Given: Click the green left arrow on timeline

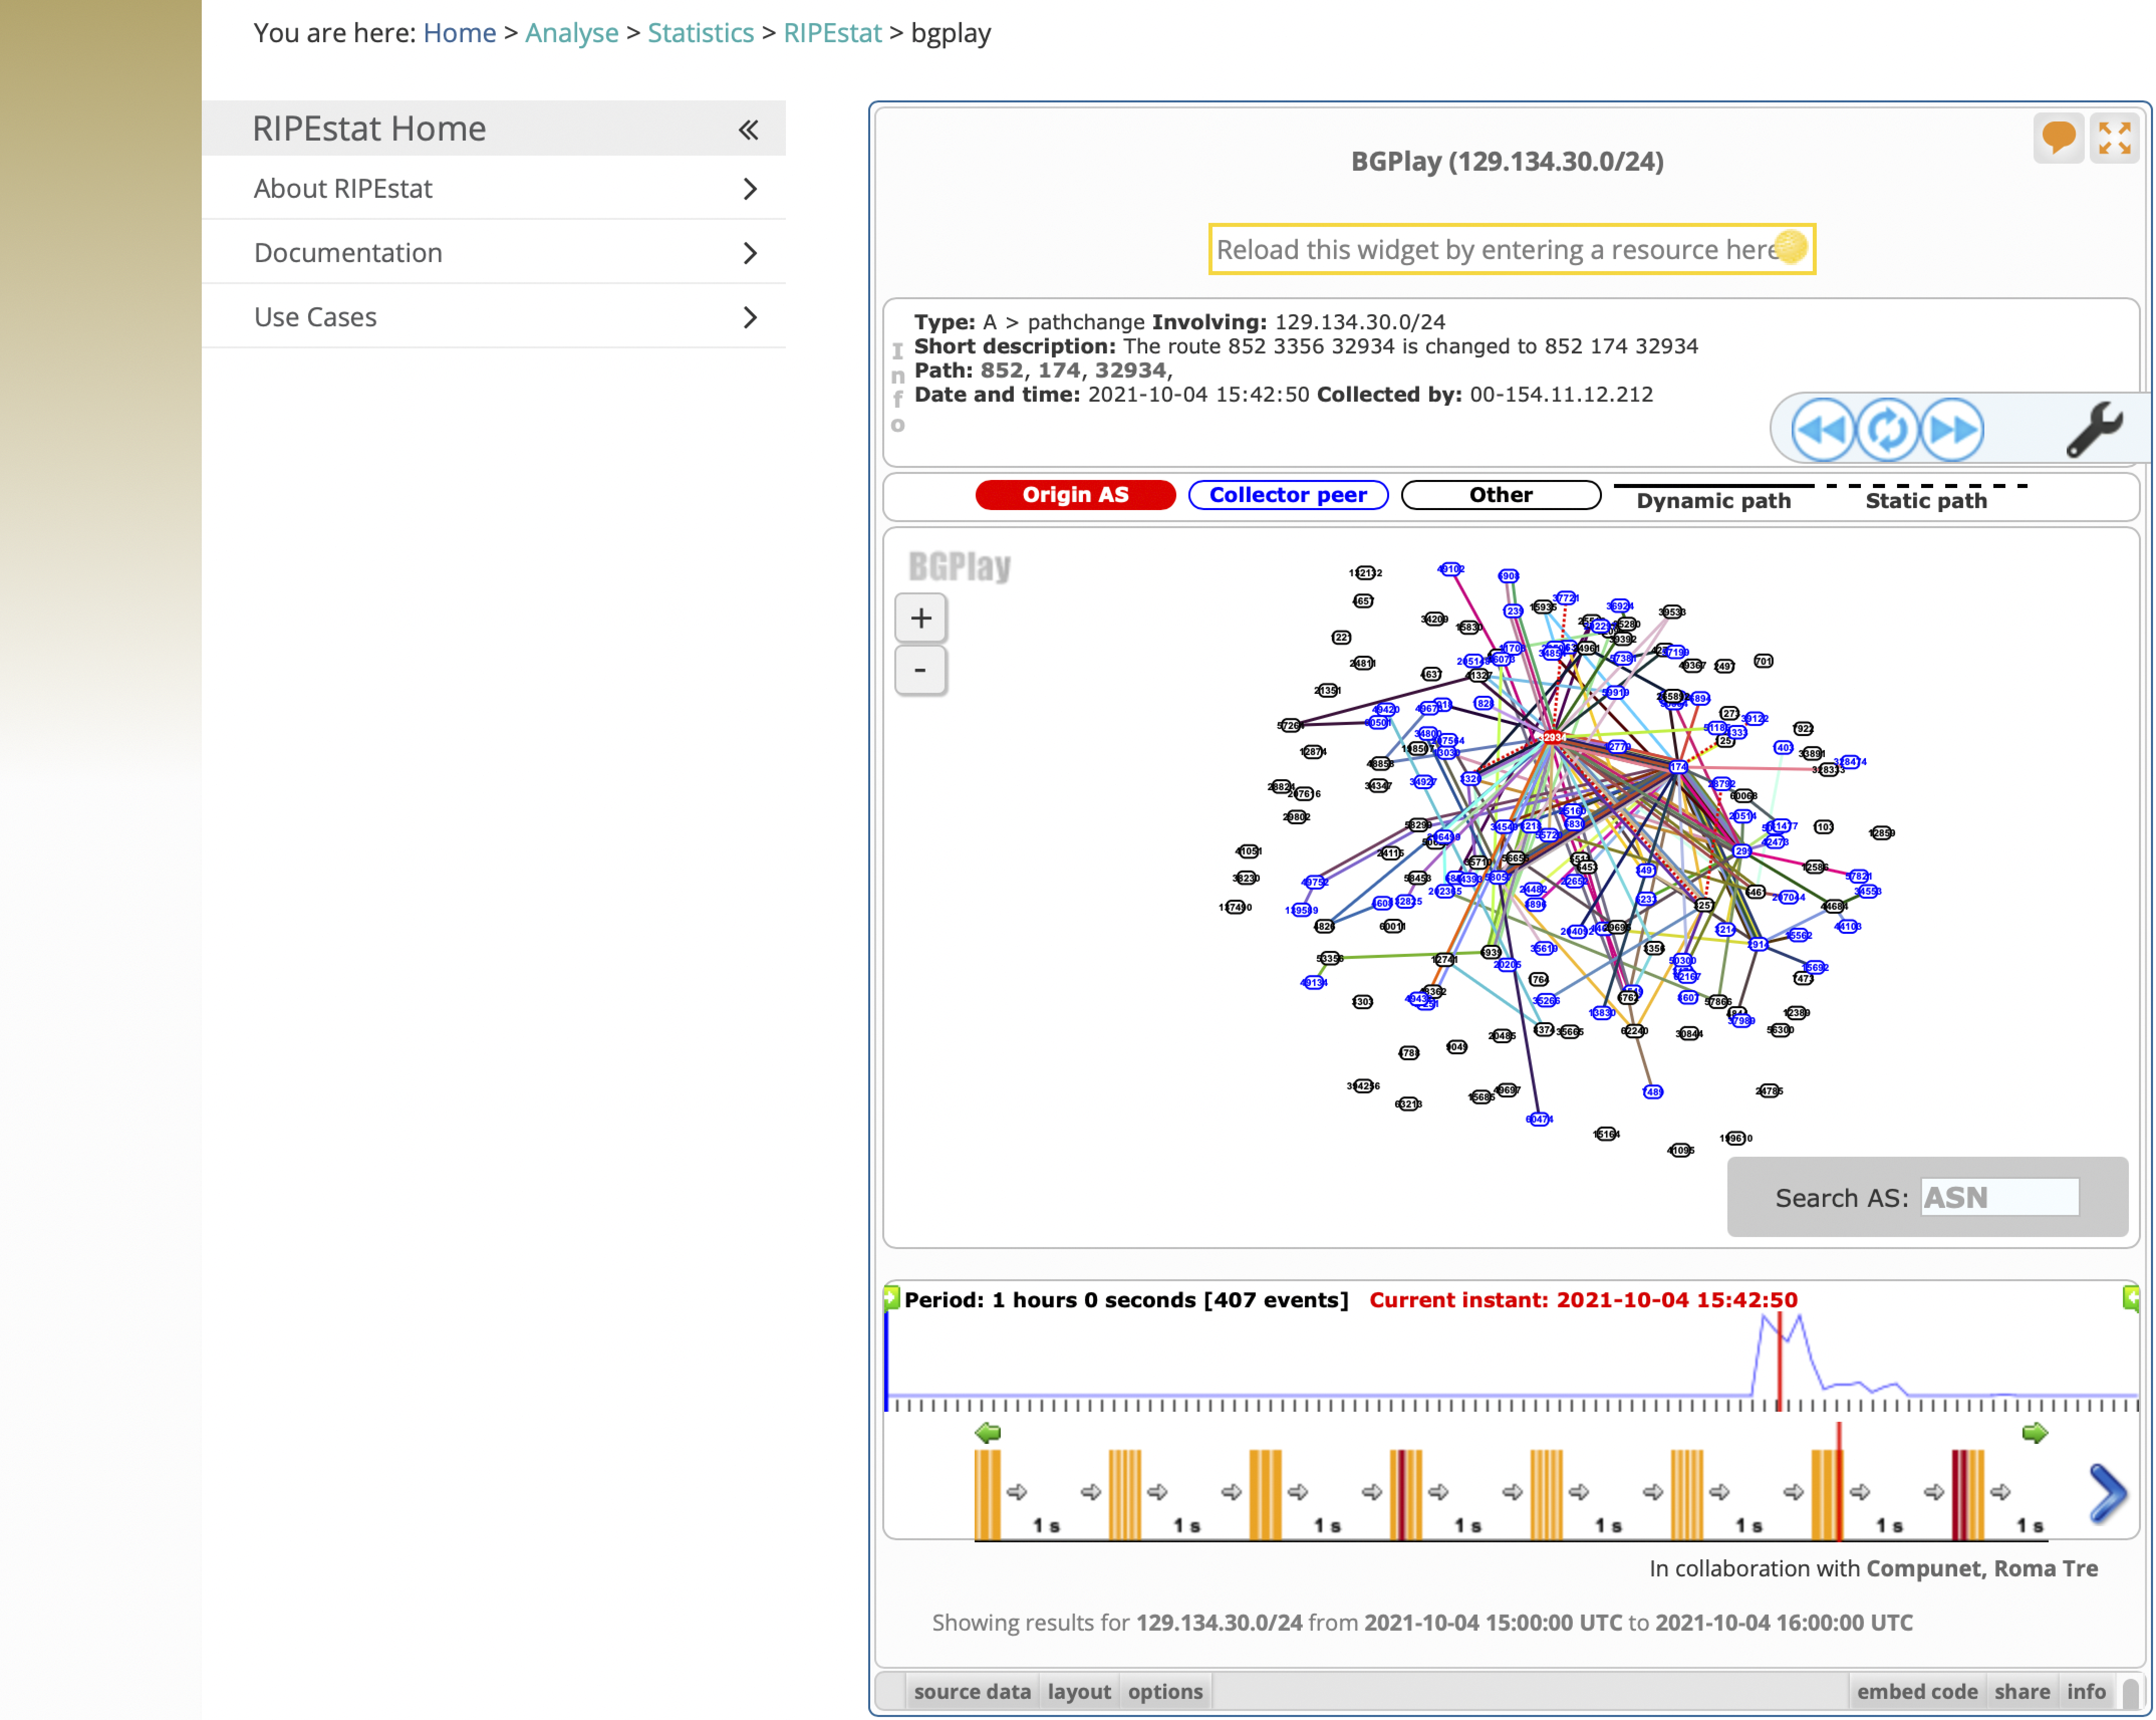Looking at the screenshot, I should click(x=988, y=1433).
